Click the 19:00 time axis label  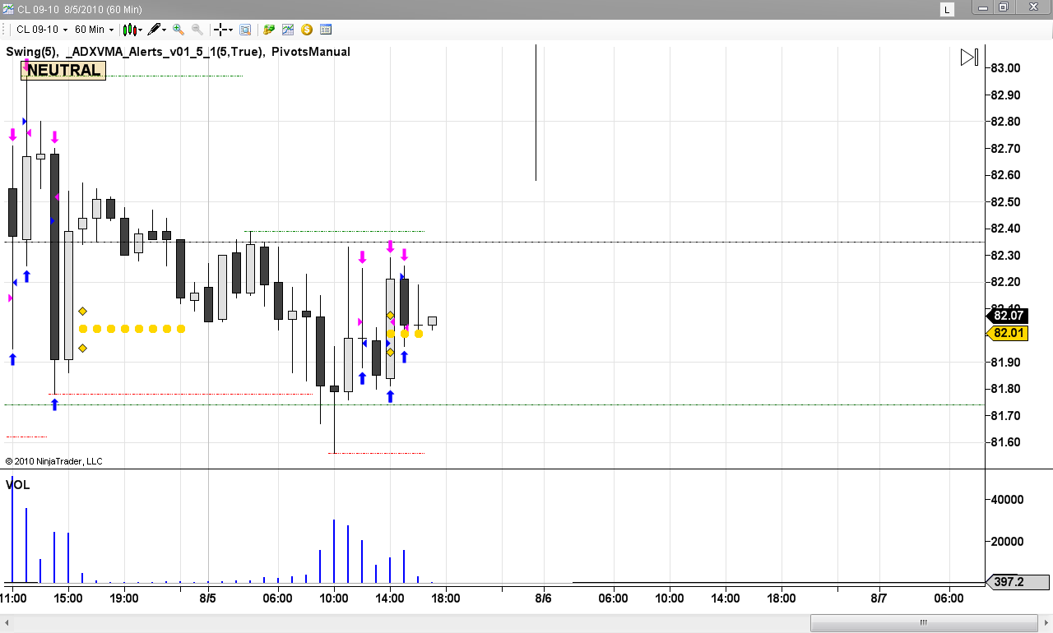(124, 598)
